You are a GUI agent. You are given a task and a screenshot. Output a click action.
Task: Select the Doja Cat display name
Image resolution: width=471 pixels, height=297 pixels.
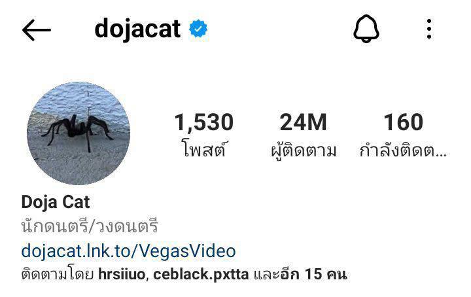[56, 202]
